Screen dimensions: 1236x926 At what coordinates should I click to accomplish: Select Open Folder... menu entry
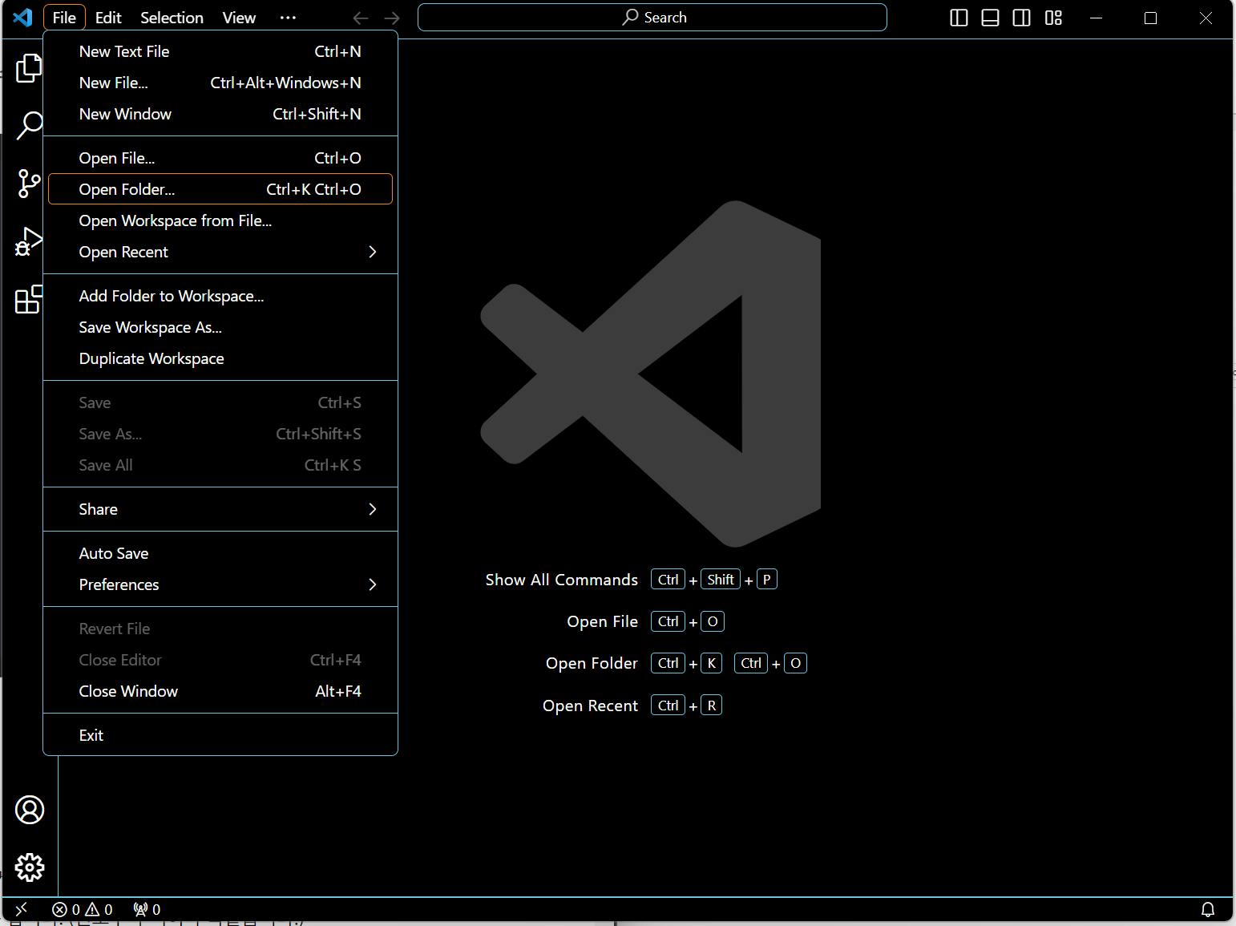pos(220,189)
